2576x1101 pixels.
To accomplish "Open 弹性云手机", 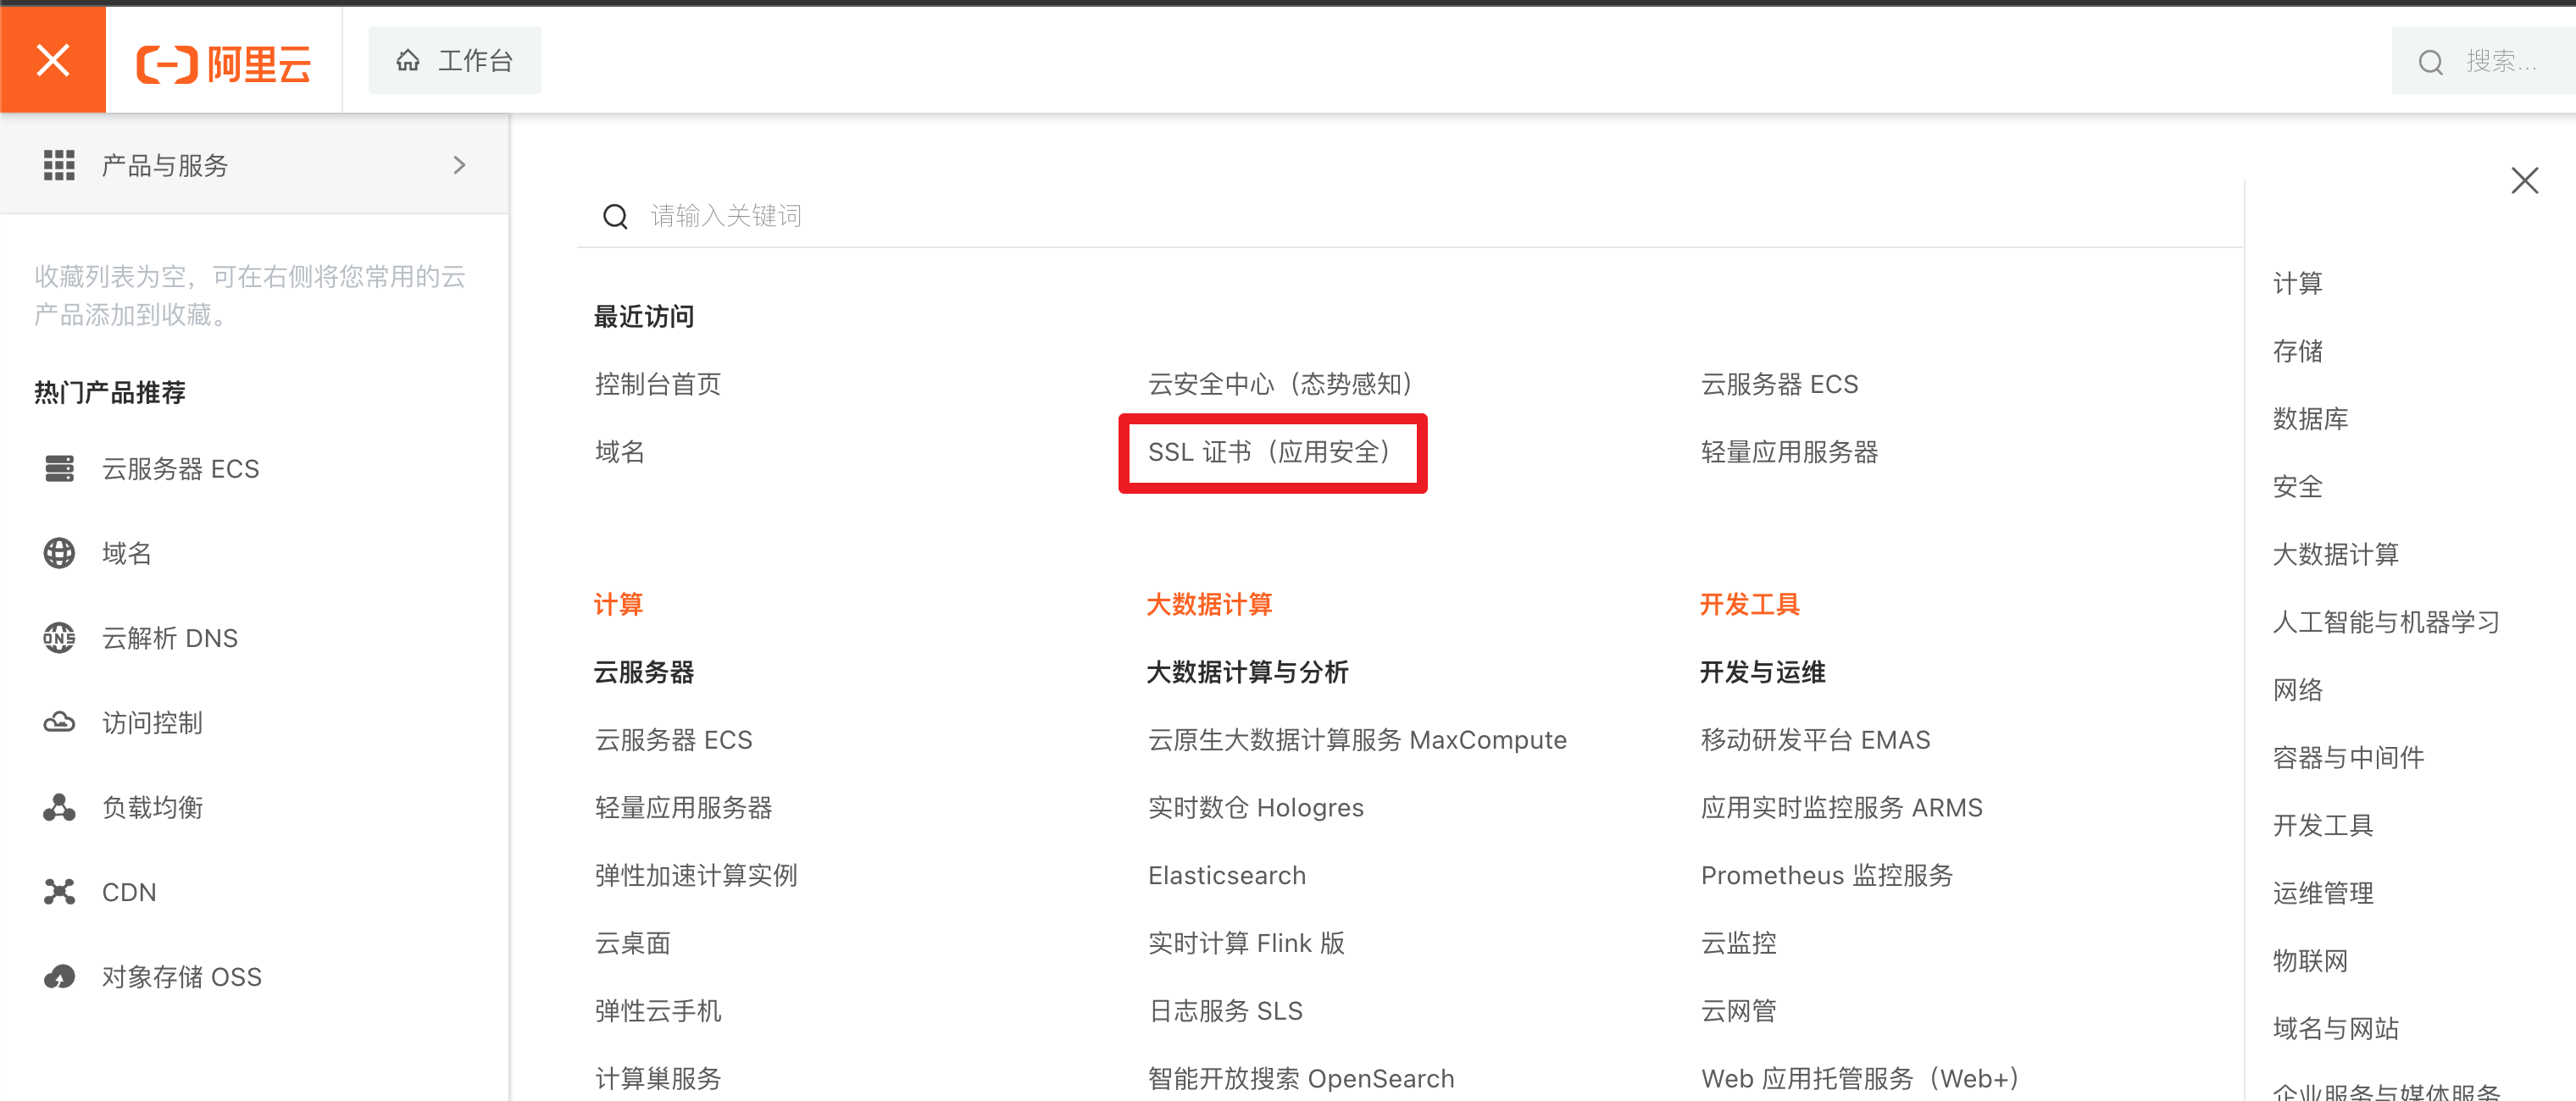I will (x=658, y=1011).
